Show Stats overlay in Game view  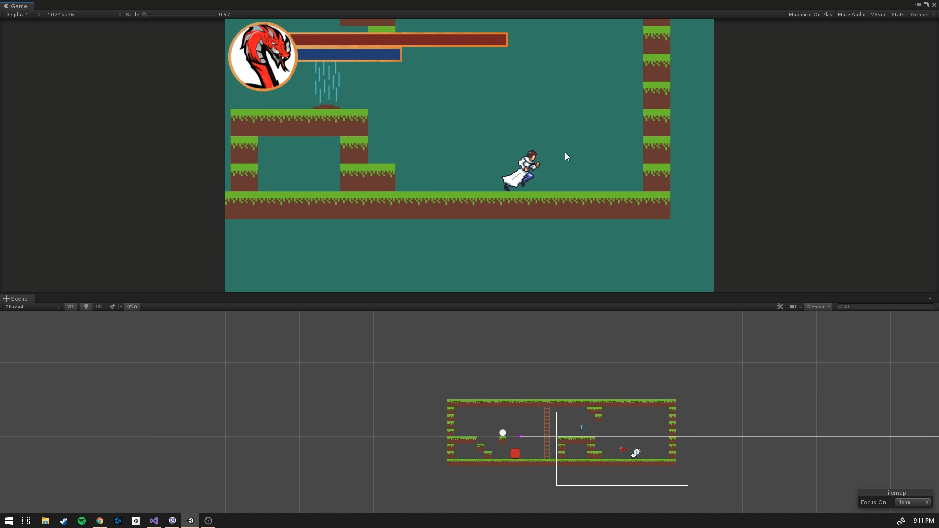pos(898,14)
